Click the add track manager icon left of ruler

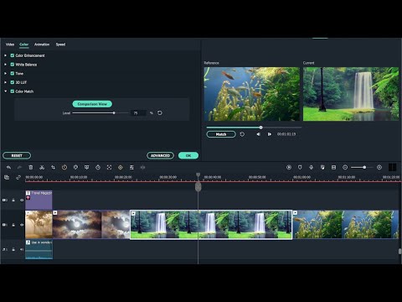point(7,177)
